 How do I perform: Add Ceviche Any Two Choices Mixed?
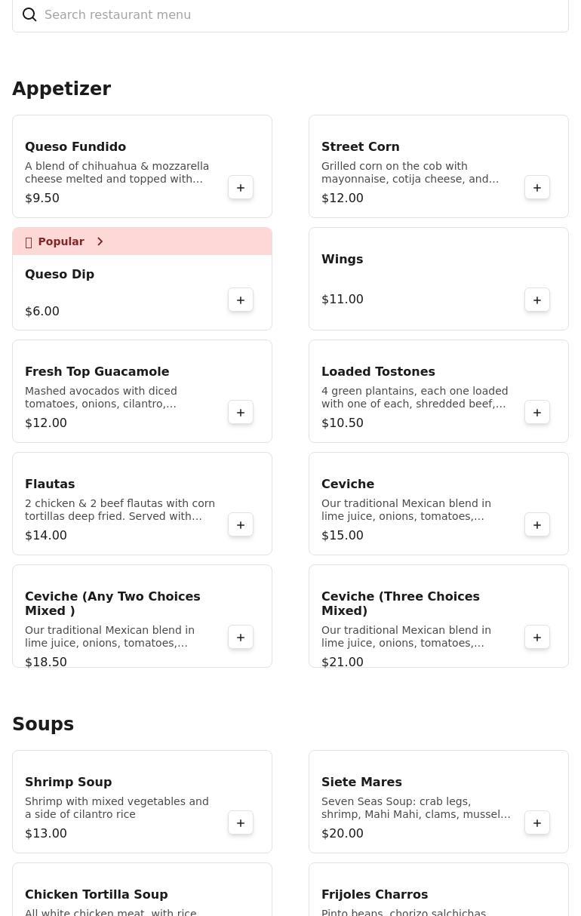point(241,638)
